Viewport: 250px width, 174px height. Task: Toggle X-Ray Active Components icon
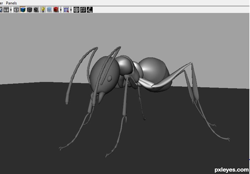tap(83, 10)
